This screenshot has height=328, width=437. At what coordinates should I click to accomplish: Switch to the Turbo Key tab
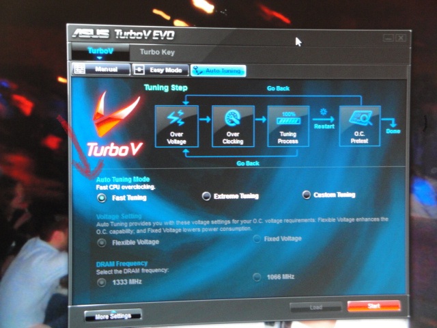[x=157, y=52]
